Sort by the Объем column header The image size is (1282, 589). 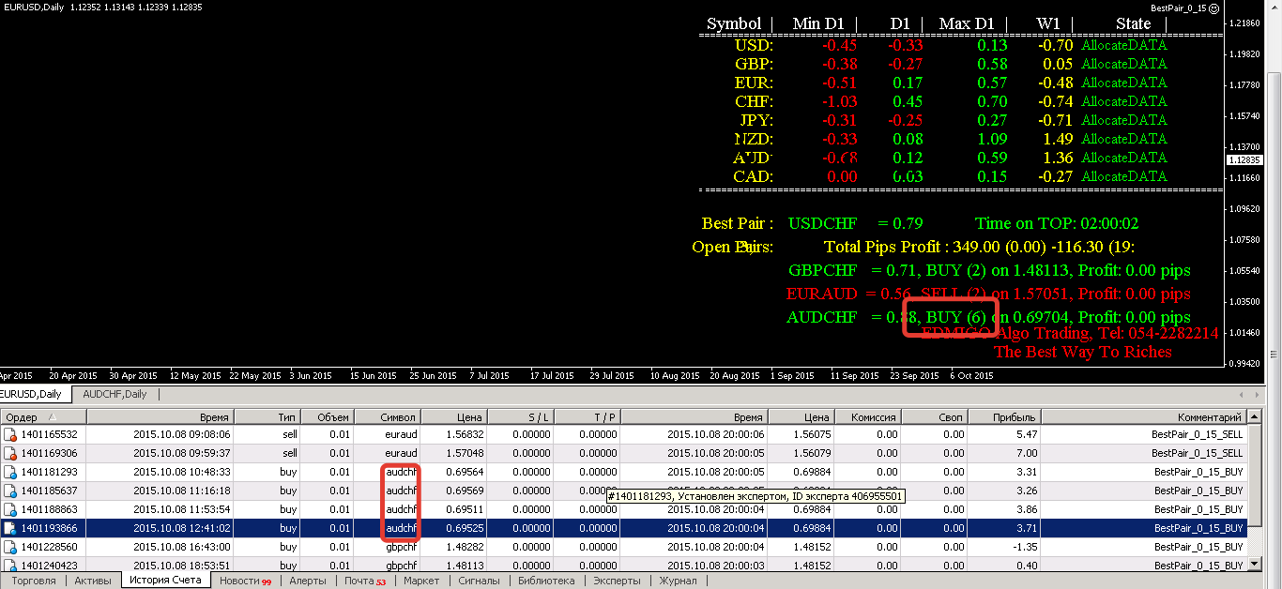point(329,416)
